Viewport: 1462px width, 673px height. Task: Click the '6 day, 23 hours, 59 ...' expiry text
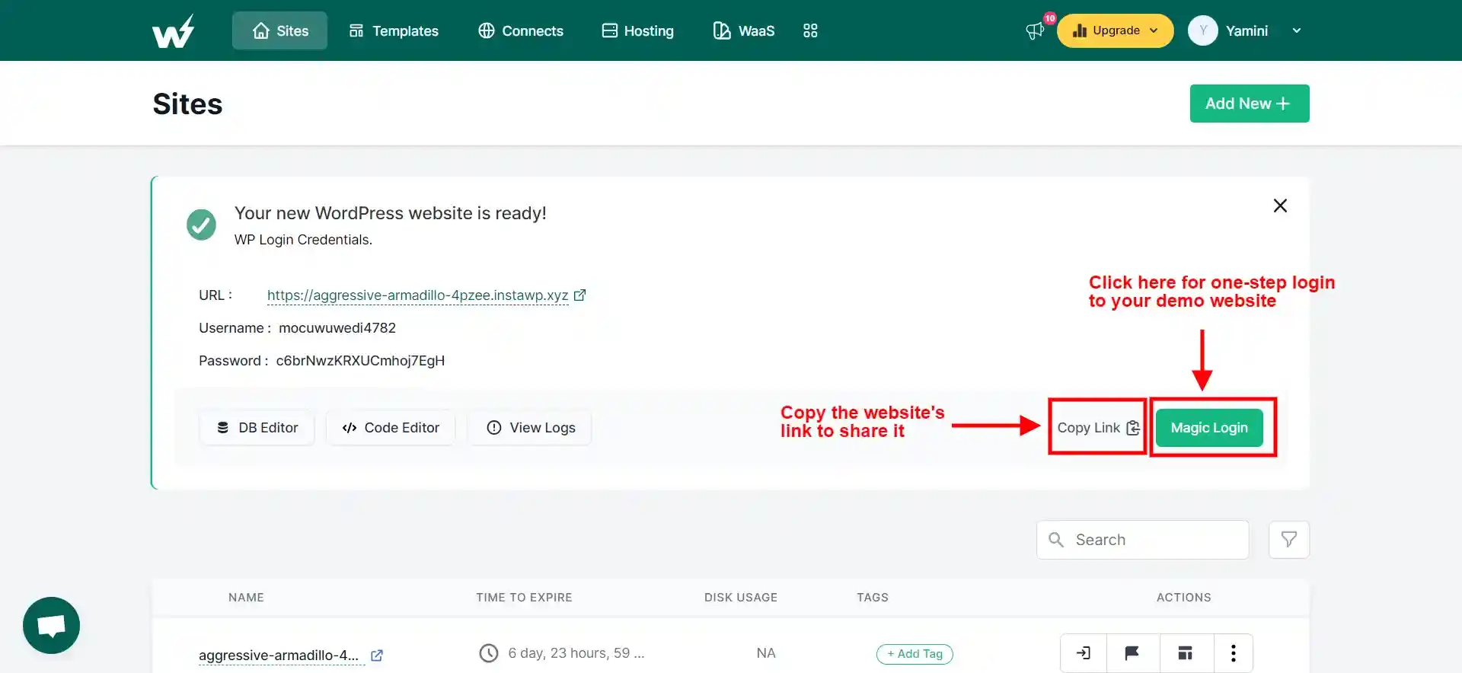click(x=576, y=653)
